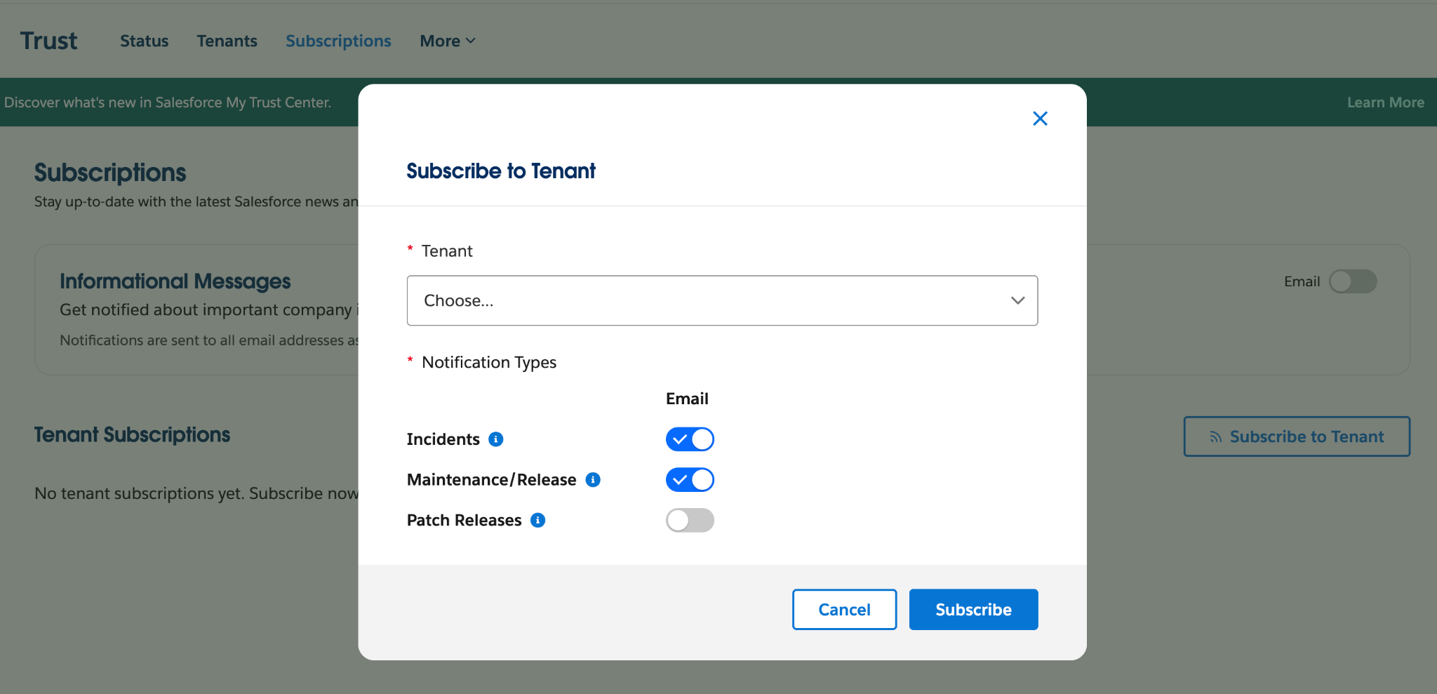Click the Maintenance/Release info icon
1437x694 pixels.
(593, 480)
